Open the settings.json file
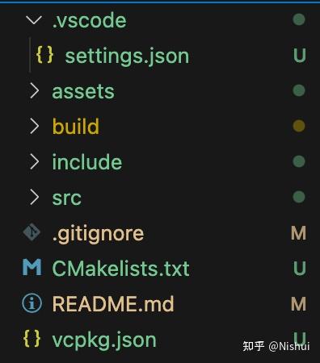Viewport: 320px width, 363px height. point(127,56)
